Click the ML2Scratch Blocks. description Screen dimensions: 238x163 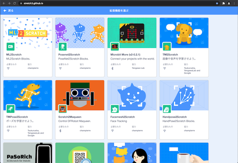pos(18,58)
